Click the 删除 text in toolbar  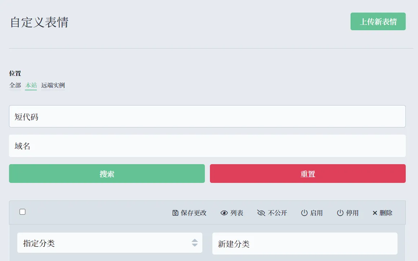[386, 213]
